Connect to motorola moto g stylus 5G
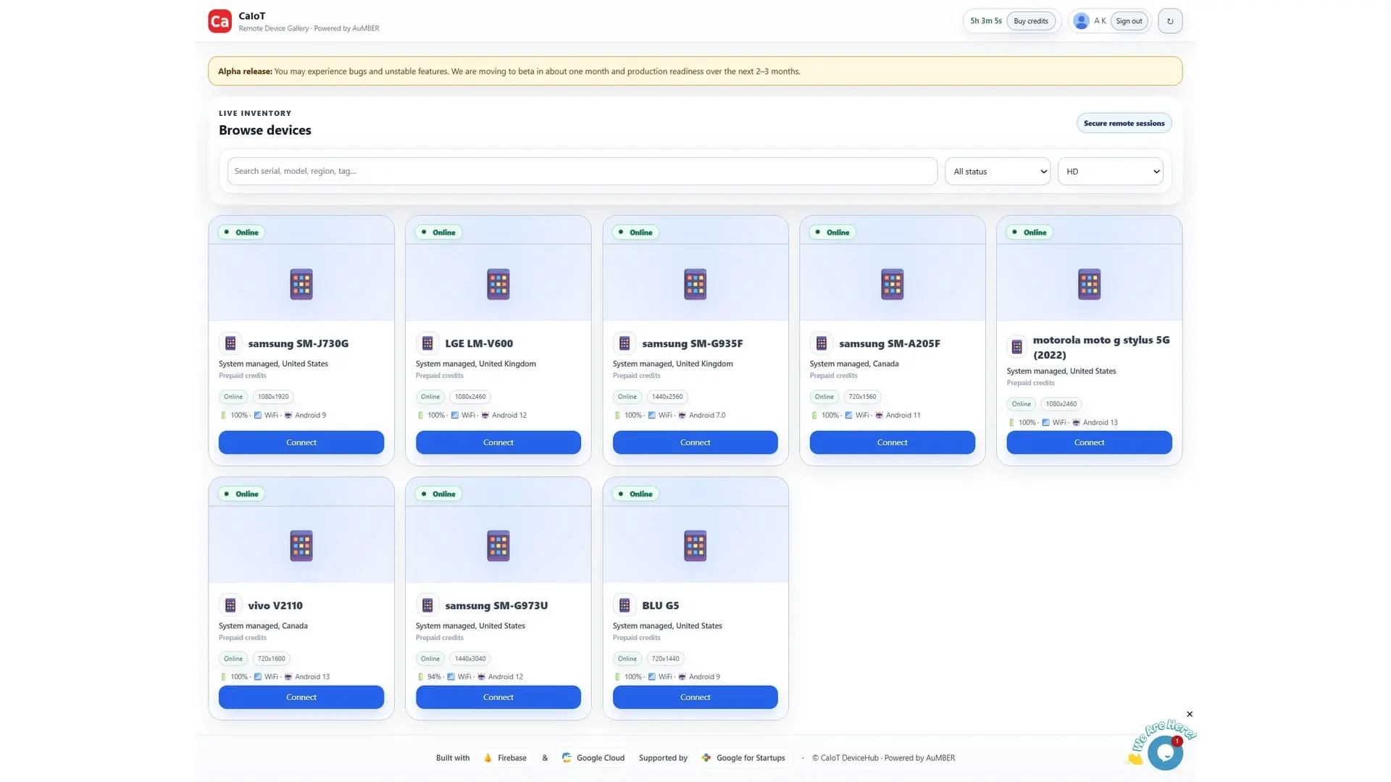1391x782 pixels. 1090,442
